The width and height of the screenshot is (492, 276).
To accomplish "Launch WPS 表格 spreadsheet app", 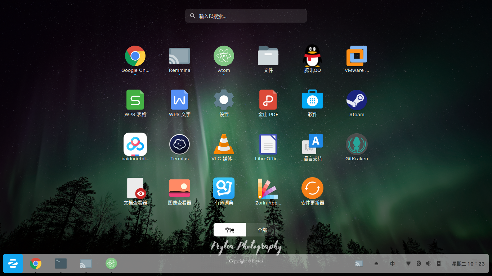I will point(135,100).
